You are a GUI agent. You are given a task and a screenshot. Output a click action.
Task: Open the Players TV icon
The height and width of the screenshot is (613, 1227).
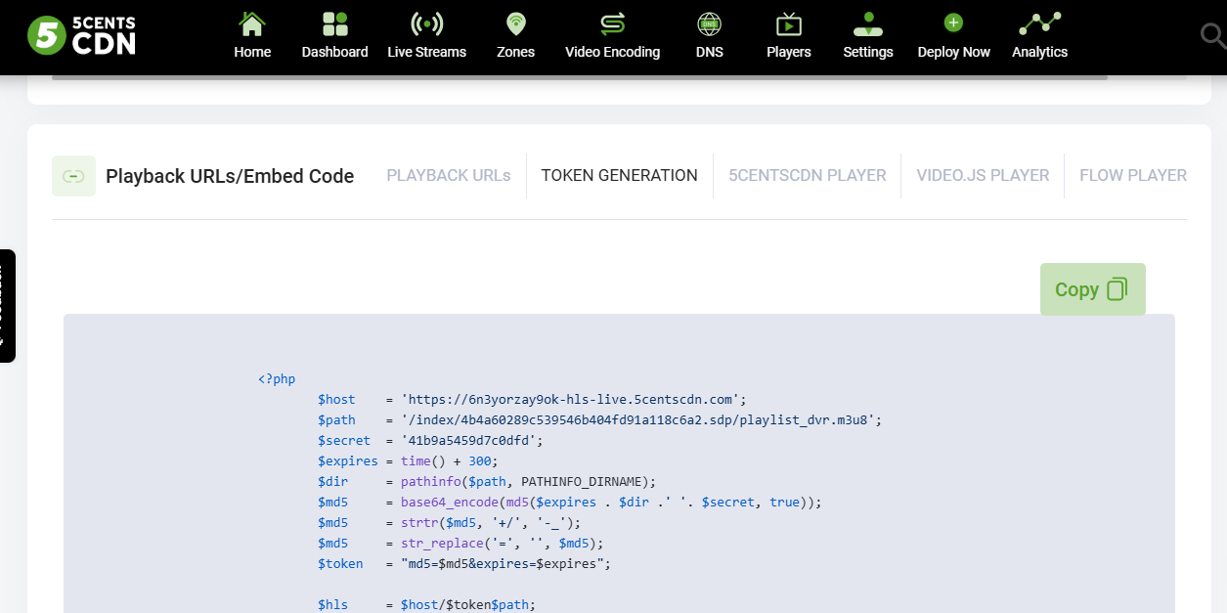point(789,23)
